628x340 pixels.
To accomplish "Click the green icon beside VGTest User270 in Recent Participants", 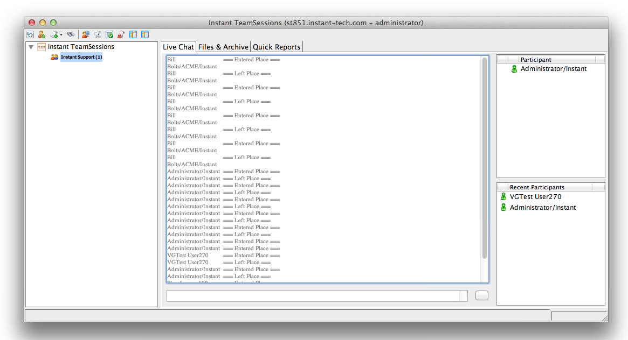I will coord(503,196).
